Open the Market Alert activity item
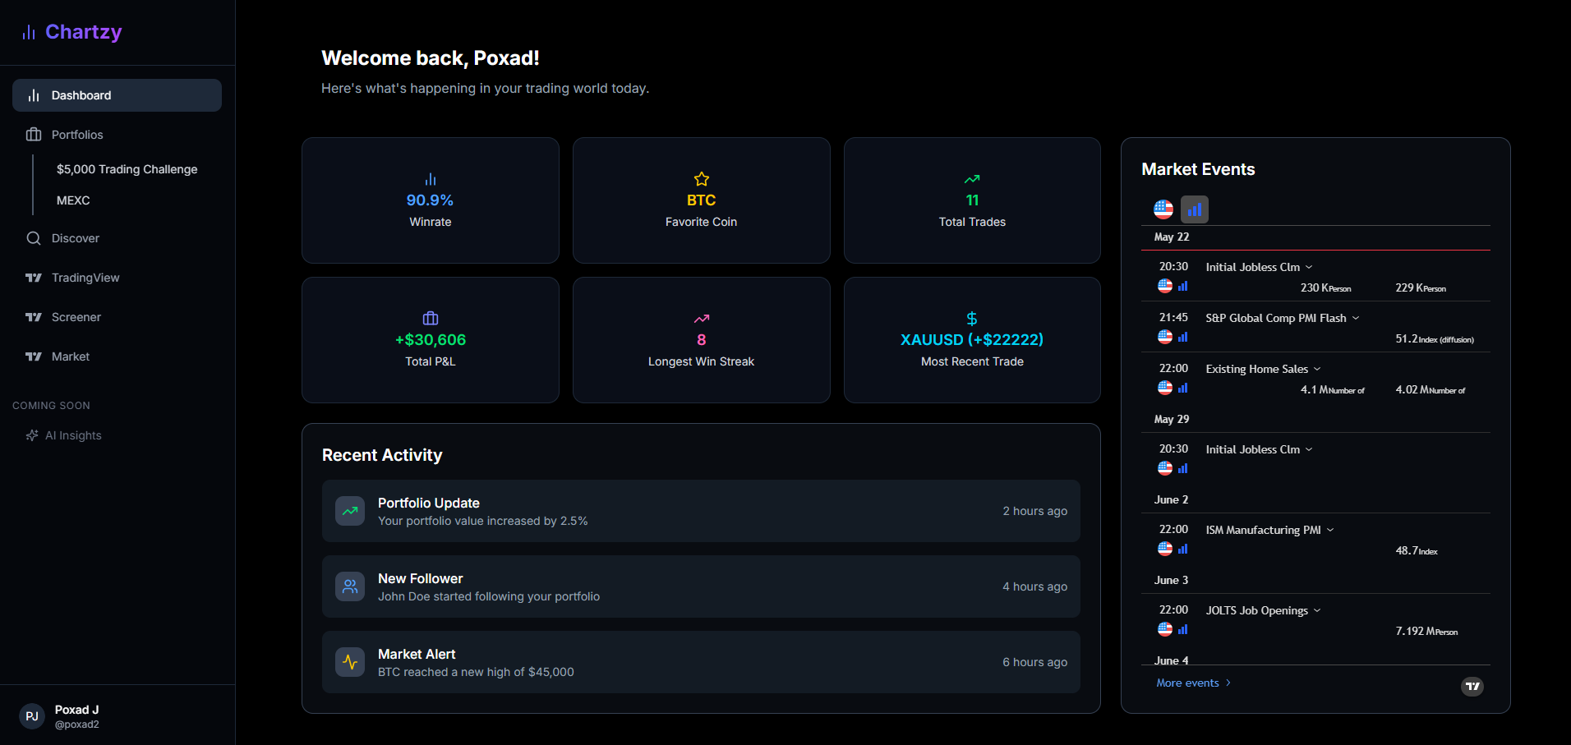This screenshot has width=1571, height=745. pyautogui.click(x=701, y=662)
